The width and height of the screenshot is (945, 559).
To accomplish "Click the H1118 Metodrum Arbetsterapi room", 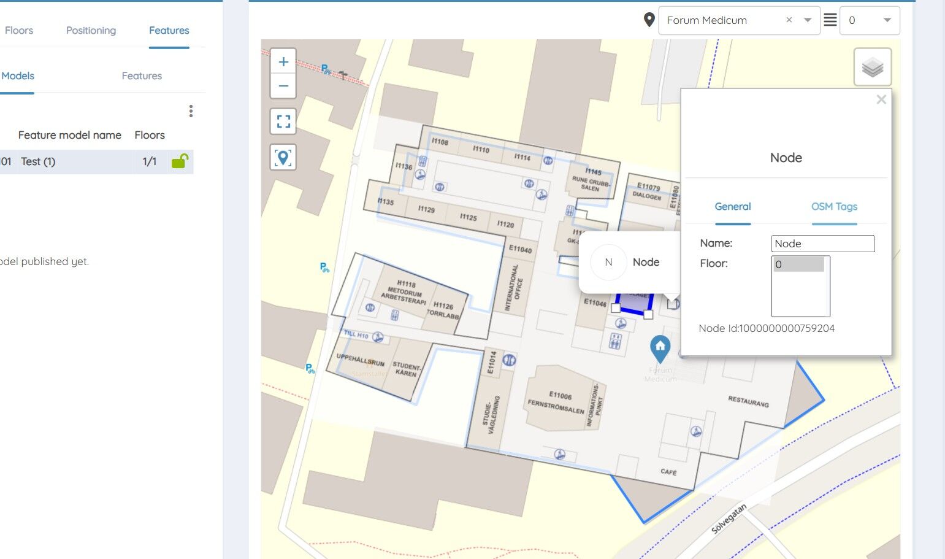I will pos(404,292).
